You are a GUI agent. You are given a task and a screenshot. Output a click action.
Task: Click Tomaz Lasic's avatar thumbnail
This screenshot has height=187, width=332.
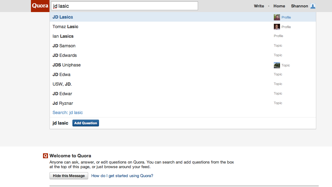(276, 27)
